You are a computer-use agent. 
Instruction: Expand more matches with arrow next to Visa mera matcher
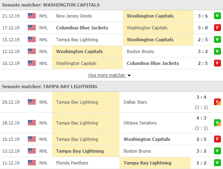click(129, 76)
